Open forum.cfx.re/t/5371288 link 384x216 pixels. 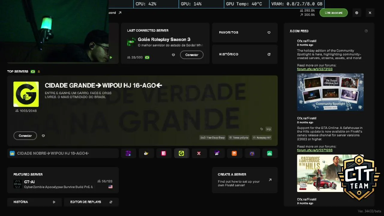pyautogui.click(x=315, y=150)
